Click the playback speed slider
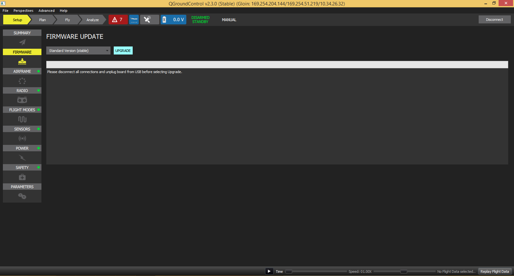 [404, 272]
